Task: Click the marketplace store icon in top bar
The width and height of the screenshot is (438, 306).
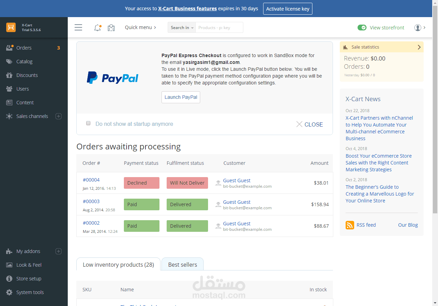Action: tap(111, 28)
